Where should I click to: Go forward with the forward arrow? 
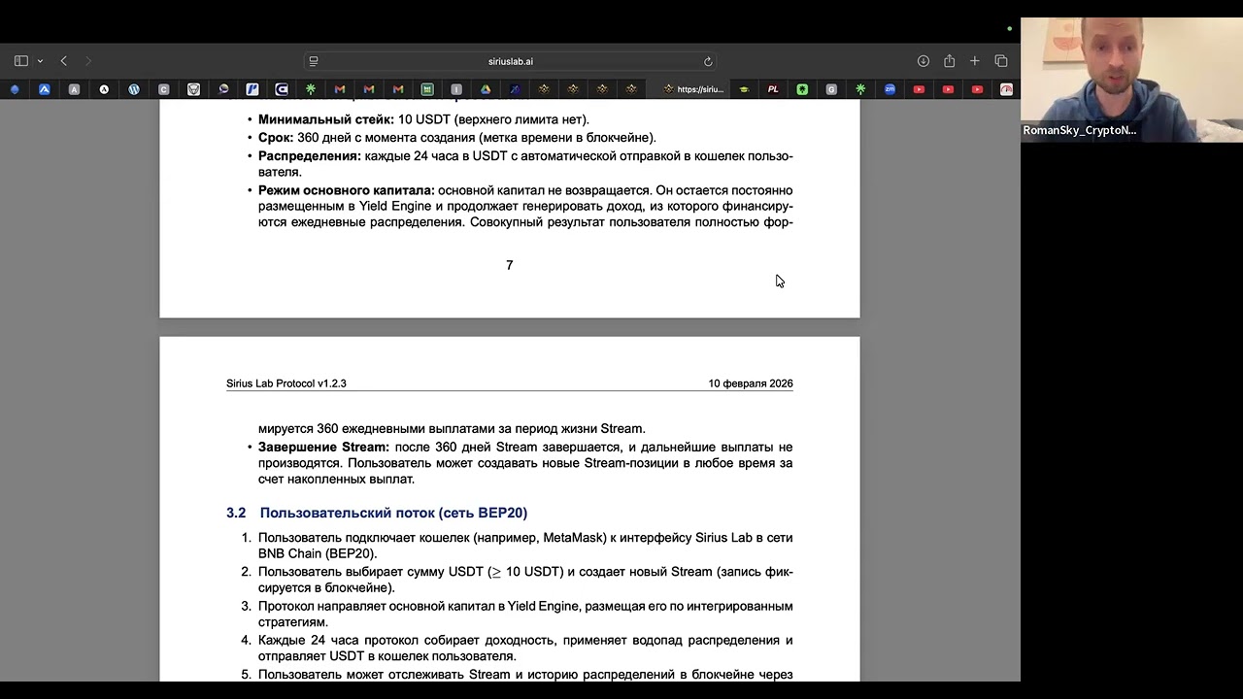(88, 61)
